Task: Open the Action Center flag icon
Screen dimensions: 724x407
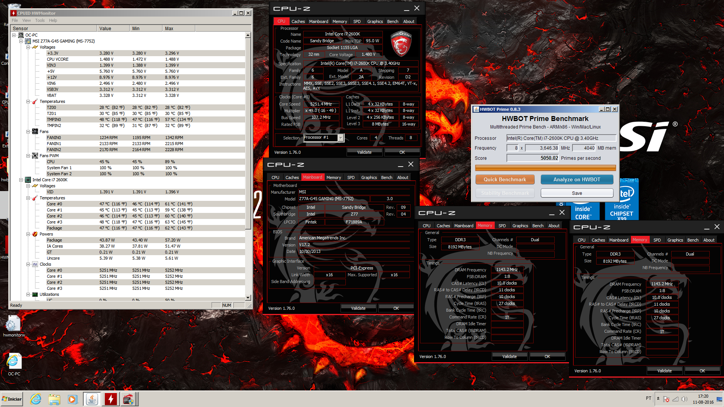Action: [666, 399]
